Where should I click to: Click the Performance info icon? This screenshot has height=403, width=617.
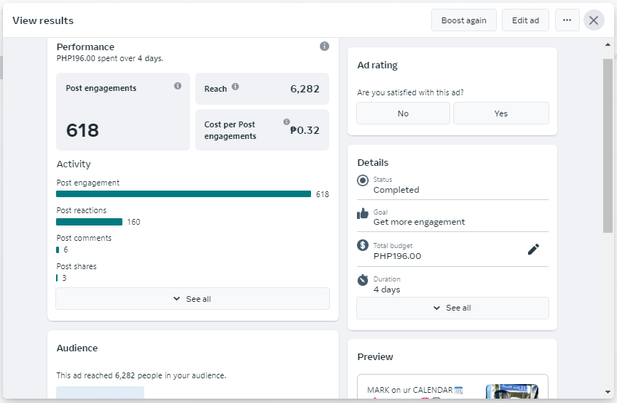tap(324, 47)
